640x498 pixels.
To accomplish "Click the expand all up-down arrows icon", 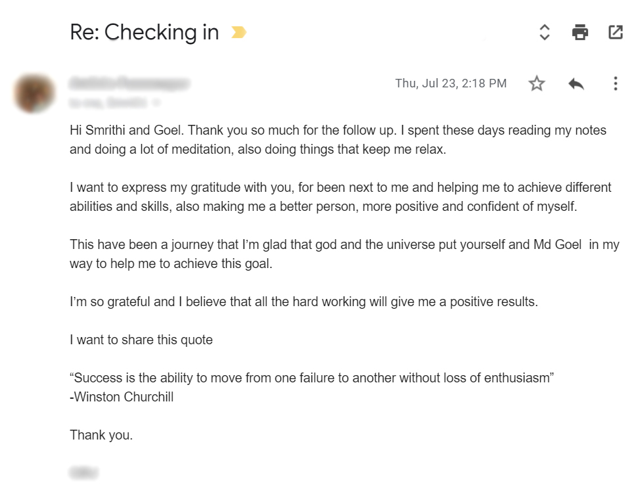I will point(545,32).
